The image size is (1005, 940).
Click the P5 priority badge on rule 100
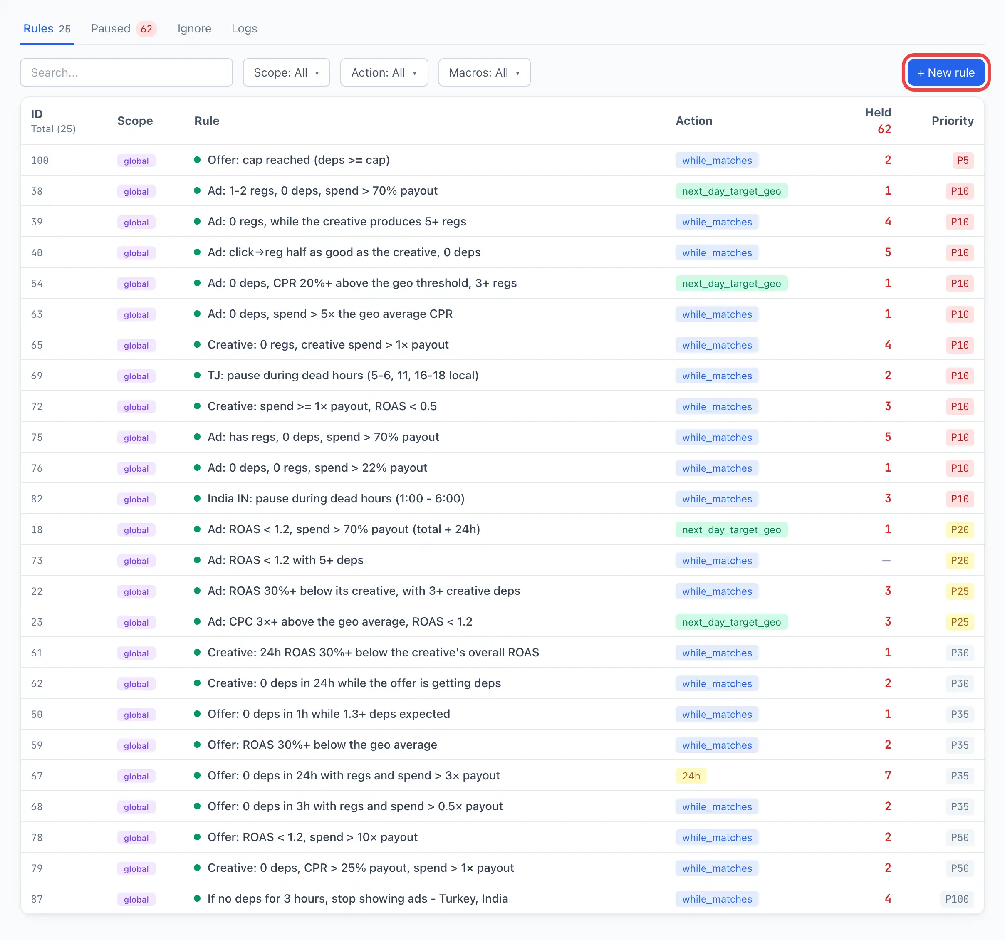point(963,160)
